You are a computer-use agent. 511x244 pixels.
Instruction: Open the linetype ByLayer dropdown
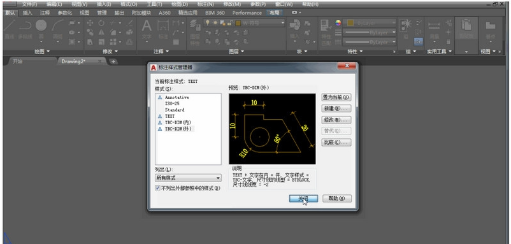[x=370, y=42]
